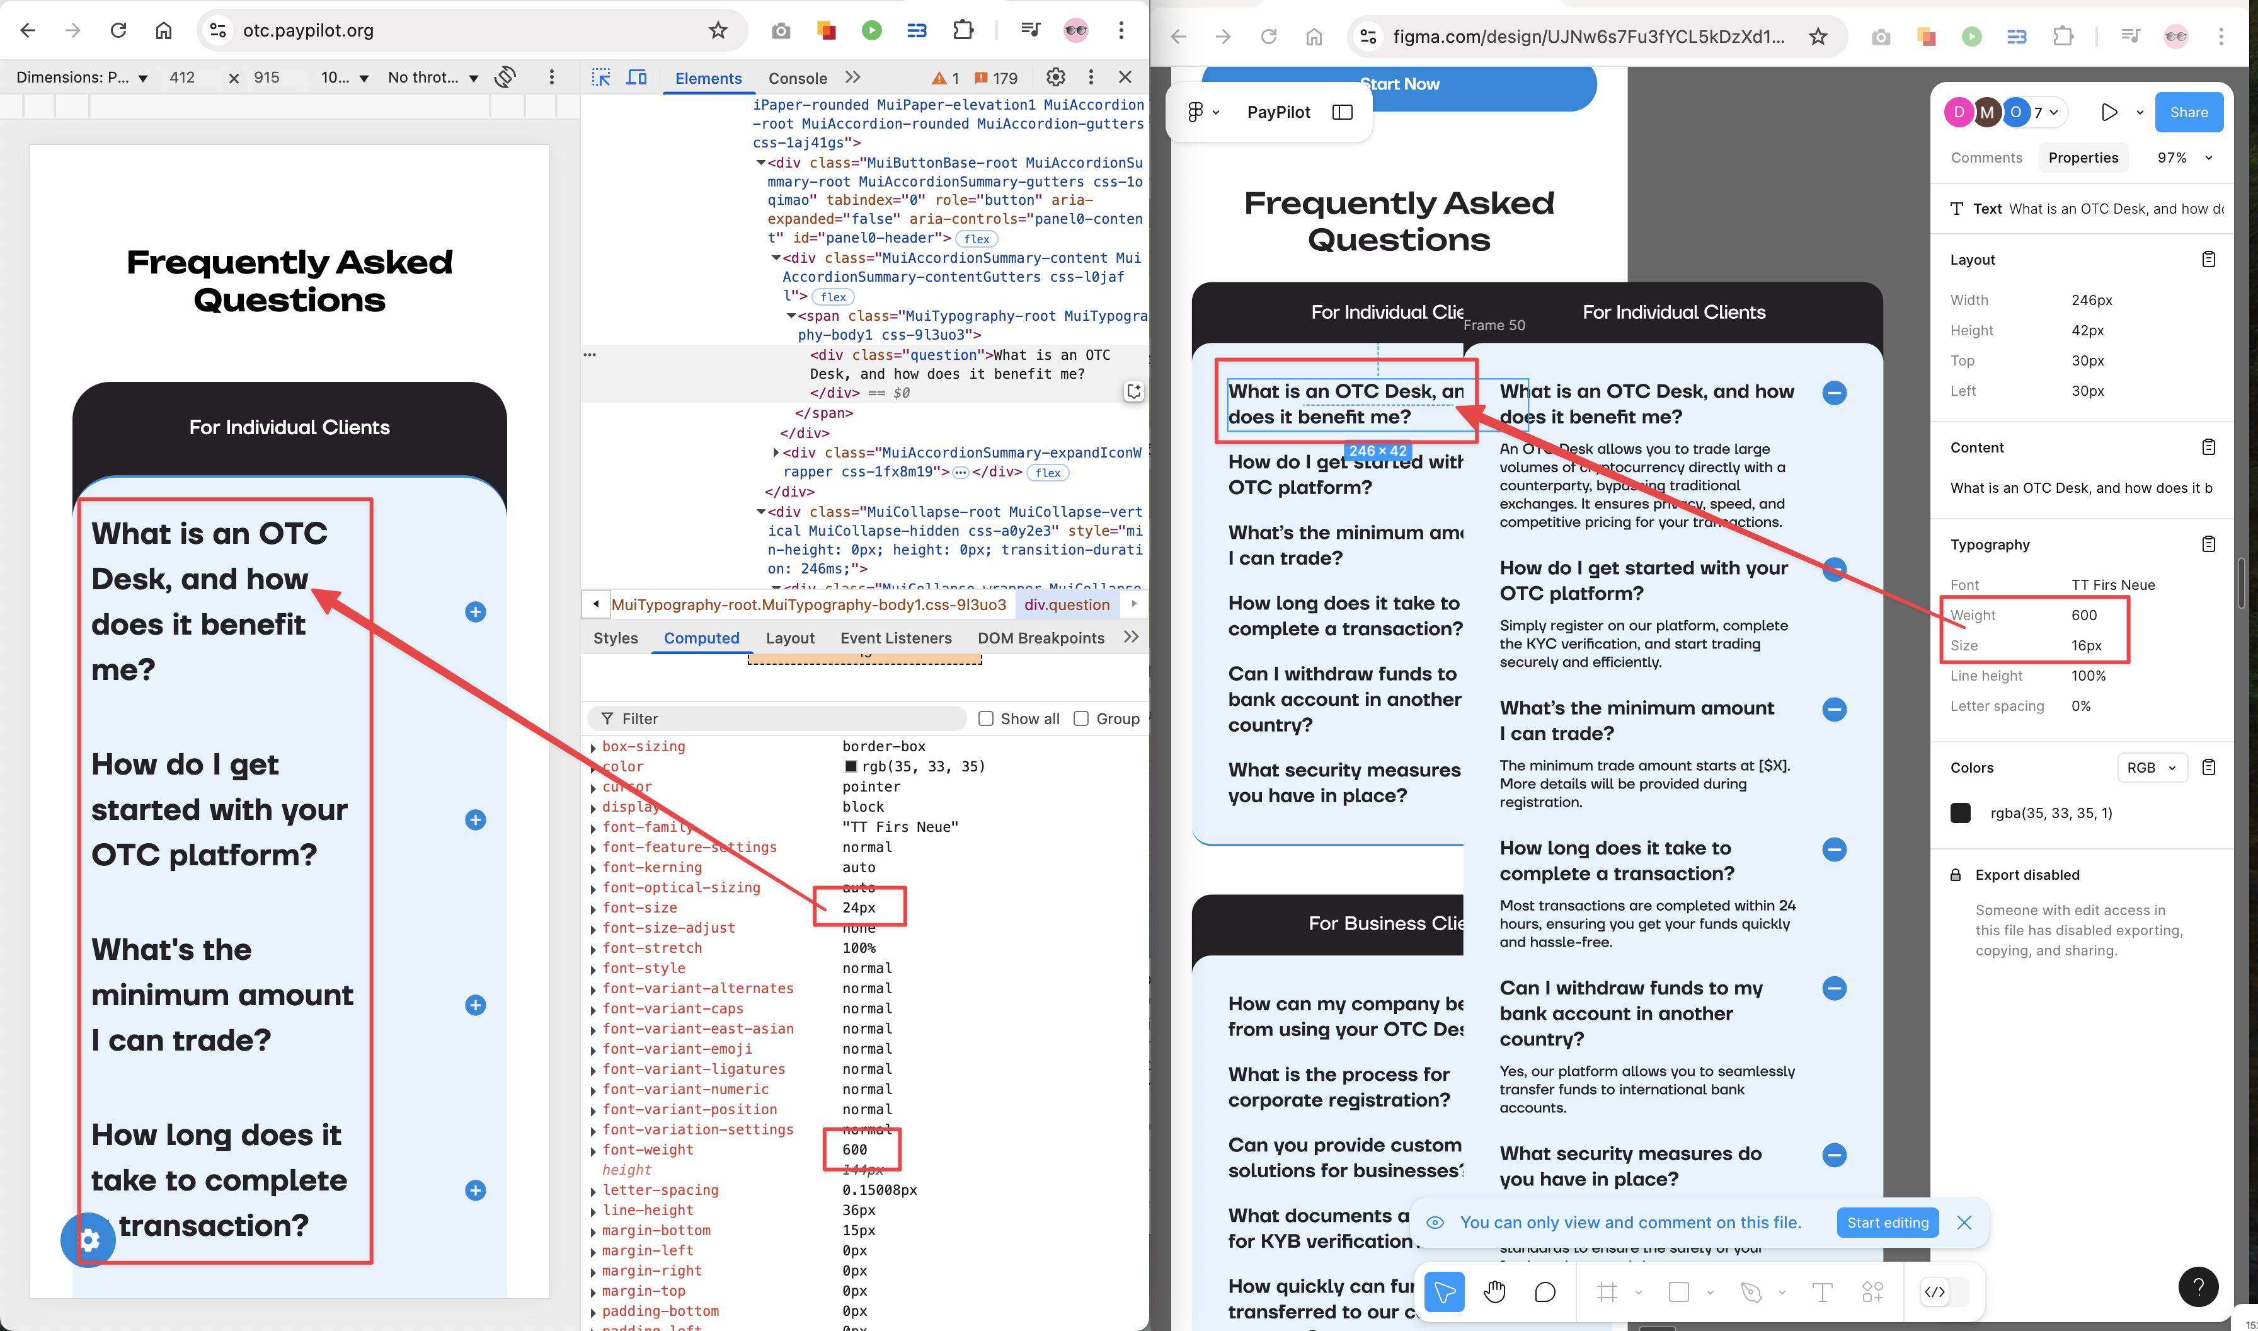
Task: Check the Group checkbox
Action: coord(1081,718)
